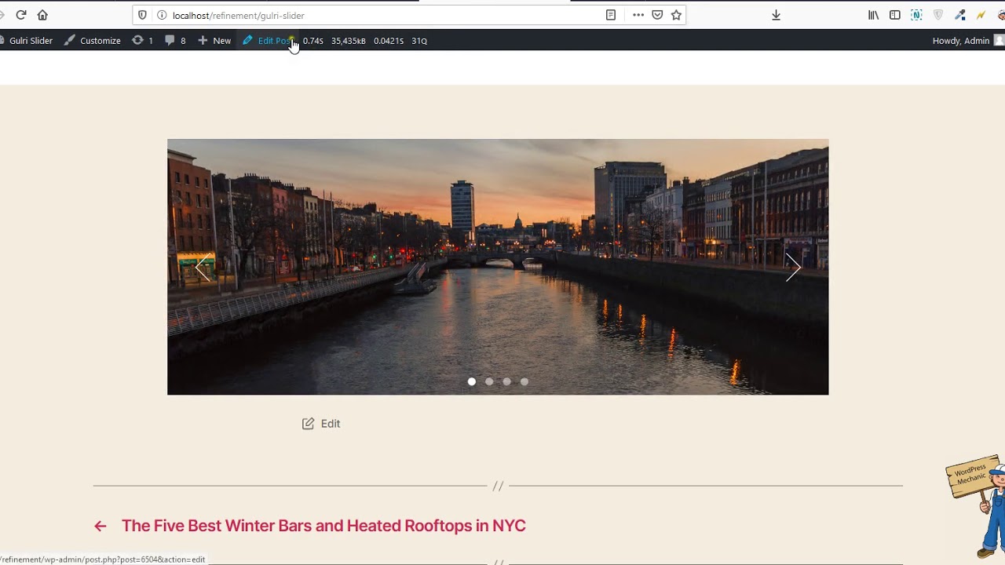Click memory usage 35,435kB stat
The image size is (1005, 565).
(x=348, y=41)
